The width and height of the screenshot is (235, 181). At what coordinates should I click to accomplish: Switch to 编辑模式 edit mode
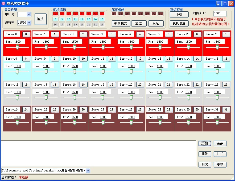point(121,23)
